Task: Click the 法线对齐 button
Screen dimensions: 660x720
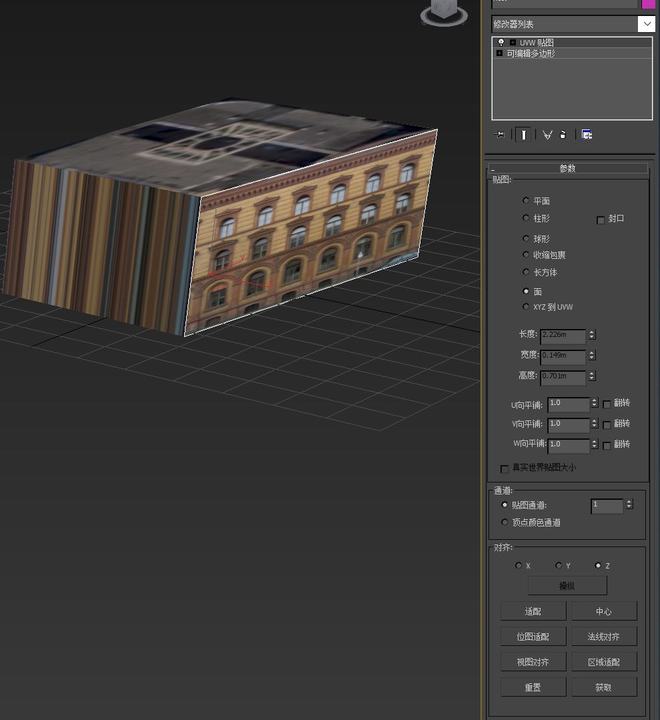Action: pyautogui.click(x=603, y=636)
